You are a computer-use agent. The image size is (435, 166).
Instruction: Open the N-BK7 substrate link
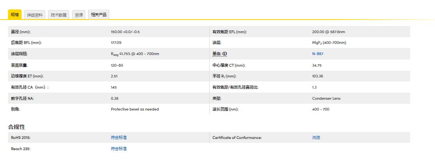317,54
